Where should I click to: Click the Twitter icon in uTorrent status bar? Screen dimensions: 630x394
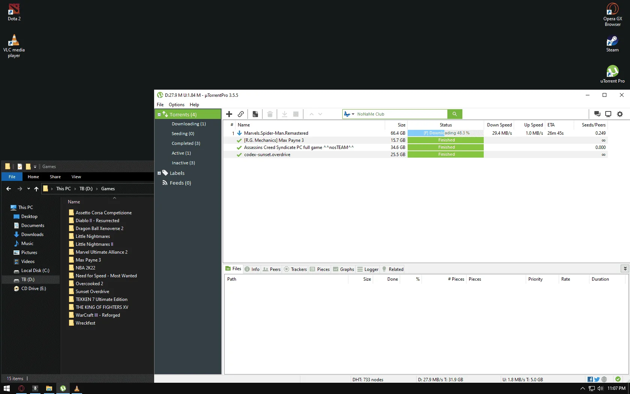[x=597, y=379]
